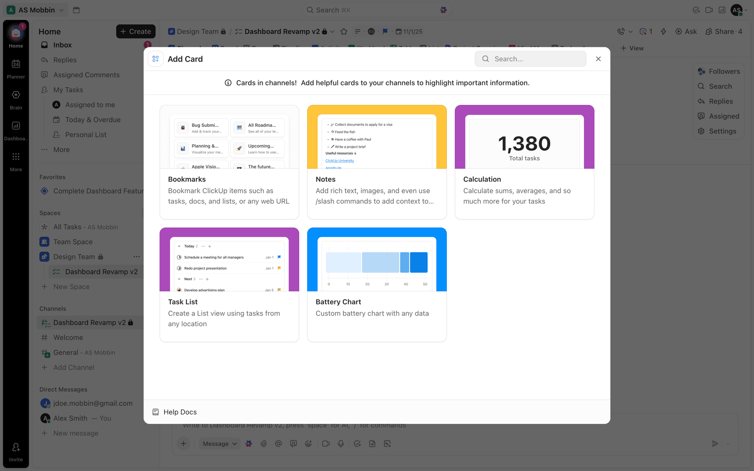Favorite with the star icon
This screenshot has width=754, height=471.
(x=344, y=31)
